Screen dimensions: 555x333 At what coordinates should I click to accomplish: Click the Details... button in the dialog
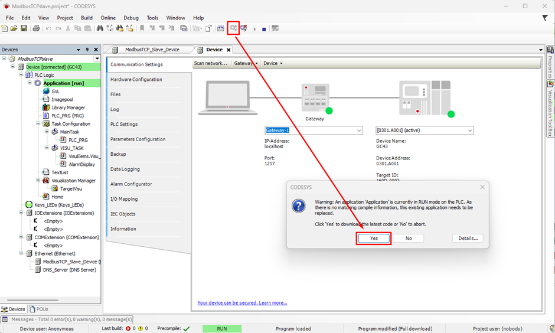pos(468,238)
